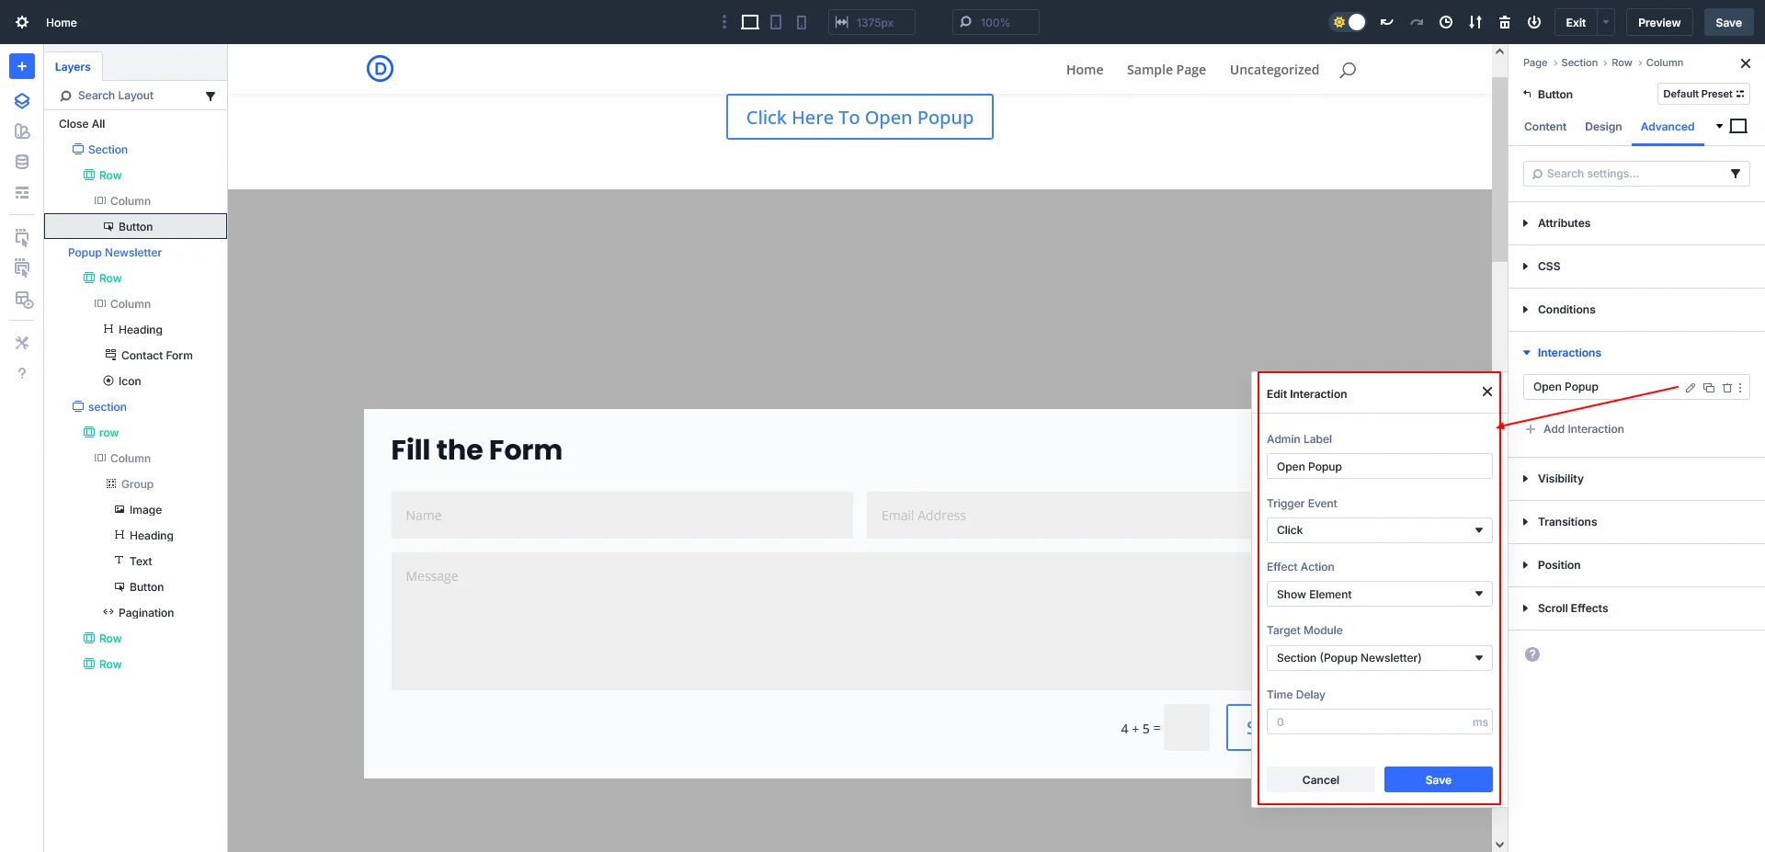The width and height of the screenshot is (1765, 852).
Task: Click the Layers panel icon in sidebar
Action: [x=21, y=101]
